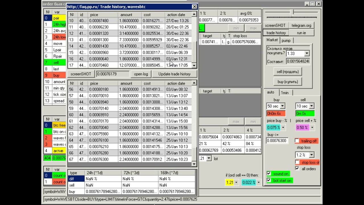Click 'Update trade history' button
Image resolution: width=364 pixels, height=205 pixels.
tap(174, 74)
